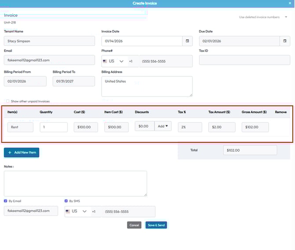Uncheck the By Email checkbox
Viewport: 295px width, 250px height.
pyautogui.click(x=6, y=201)
